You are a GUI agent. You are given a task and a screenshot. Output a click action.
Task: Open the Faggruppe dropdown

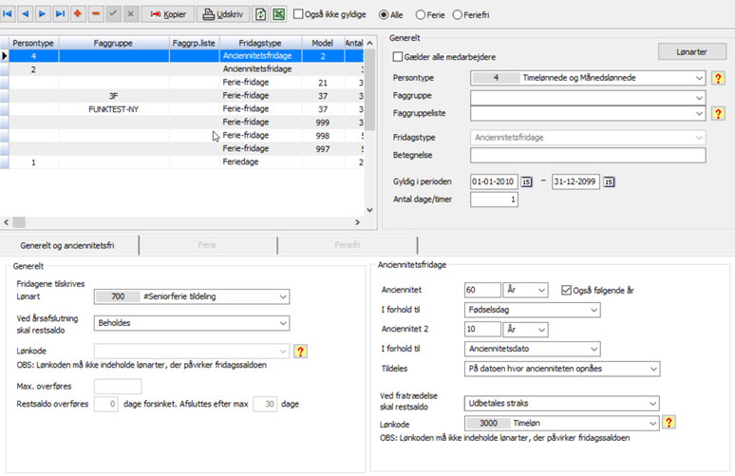(x=699, y=97)
